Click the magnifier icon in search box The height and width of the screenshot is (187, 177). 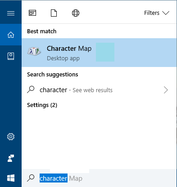click(x=31, y=178)
